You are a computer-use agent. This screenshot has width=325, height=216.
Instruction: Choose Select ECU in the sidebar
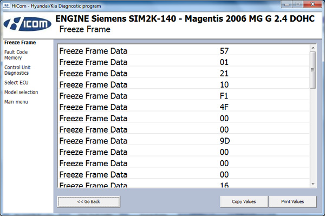[x=16, y=82]
